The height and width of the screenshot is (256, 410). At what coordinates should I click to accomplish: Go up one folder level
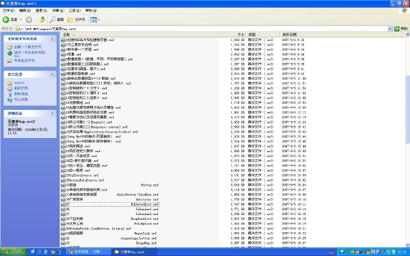pyautogui.click(x=42, y=20)
